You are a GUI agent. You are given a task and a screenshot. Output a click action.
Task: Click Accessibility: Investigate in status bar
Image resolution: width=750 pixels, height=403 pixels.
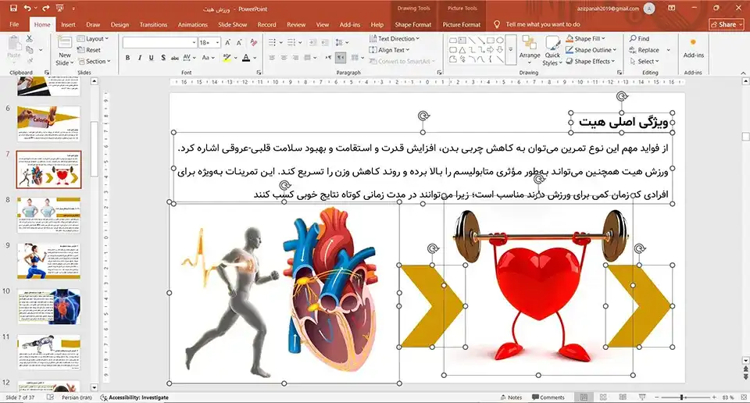click(x=134, y=398)
